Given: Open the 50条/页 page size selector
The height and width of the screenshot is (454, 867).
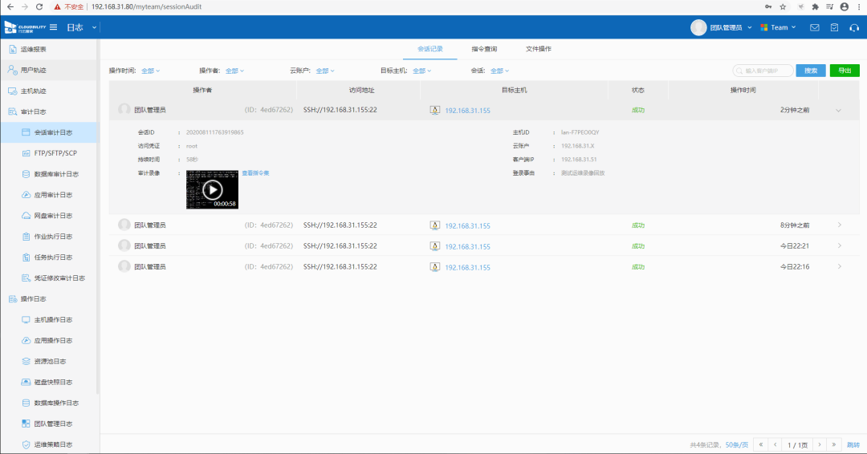Looking at the screenshot, I should pyautogui.click(x=736, y=444).
